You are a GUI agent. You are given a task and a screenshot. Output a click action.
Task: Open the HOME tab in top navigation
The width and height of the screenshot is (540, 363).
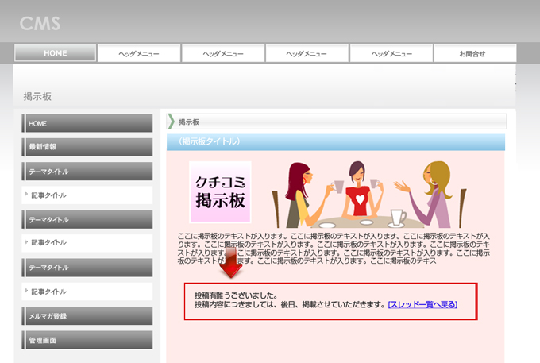click(x=55, y=53)
